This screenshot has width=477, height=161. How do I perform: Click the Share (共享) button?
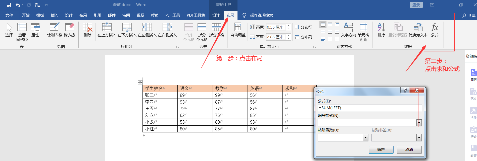pos(469,16)
